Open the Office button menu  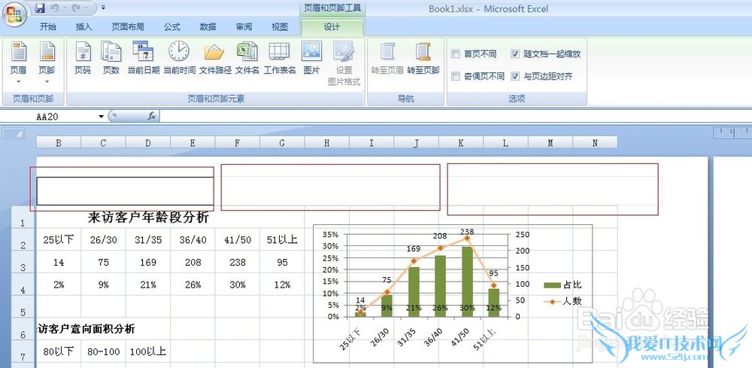(x=14, y=14)
